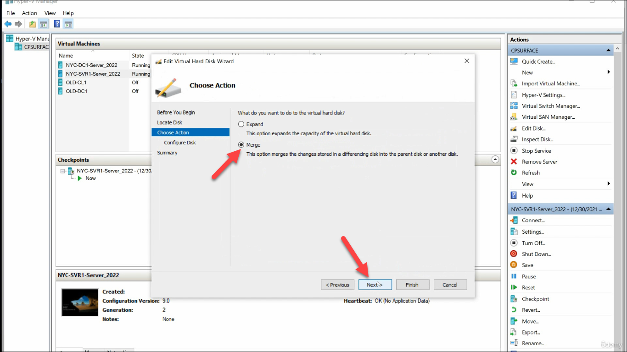Close the wizard with the X button
Image resolution: width=627 pixels, height=352 pixels.
point(467,61)
